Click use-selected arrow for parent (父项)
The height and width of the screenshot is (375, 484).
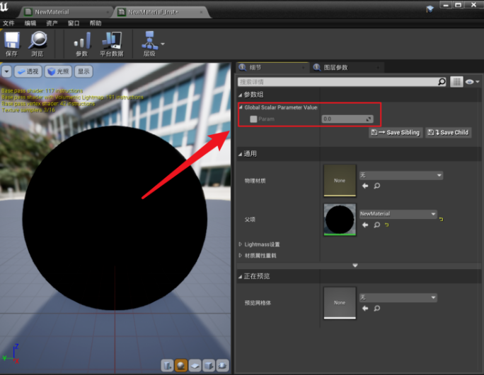click(365, 225)
